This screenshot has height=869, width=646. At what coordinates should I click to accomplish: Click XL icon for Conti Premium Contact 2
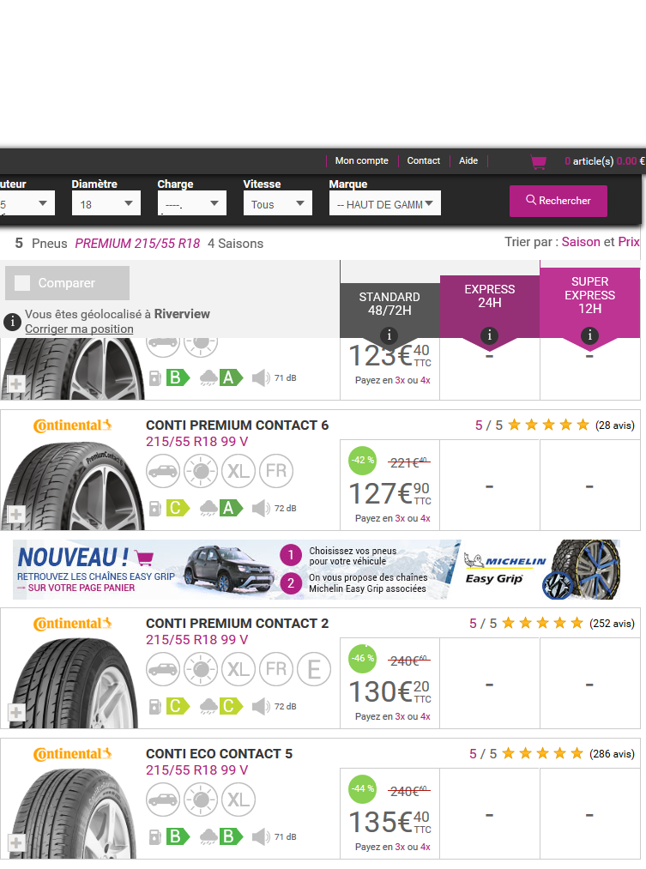tap(238, 669)
